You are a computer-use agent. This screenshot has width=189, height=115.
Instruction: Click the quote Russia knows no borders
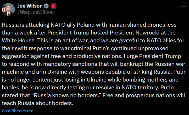click(67, 95)
